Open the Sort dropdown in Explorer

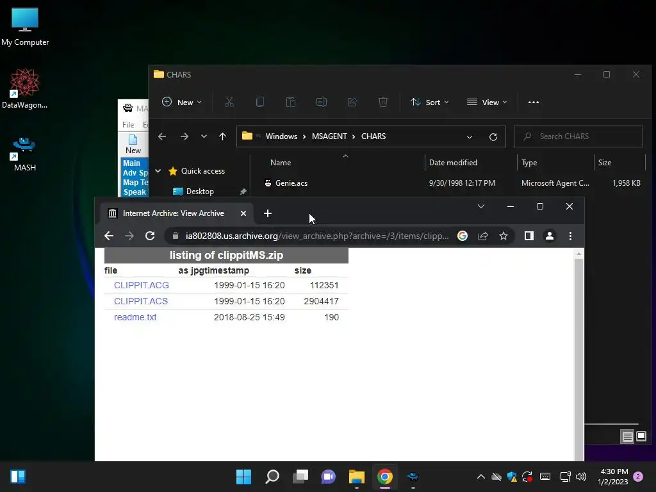click(x=430, y=102)
